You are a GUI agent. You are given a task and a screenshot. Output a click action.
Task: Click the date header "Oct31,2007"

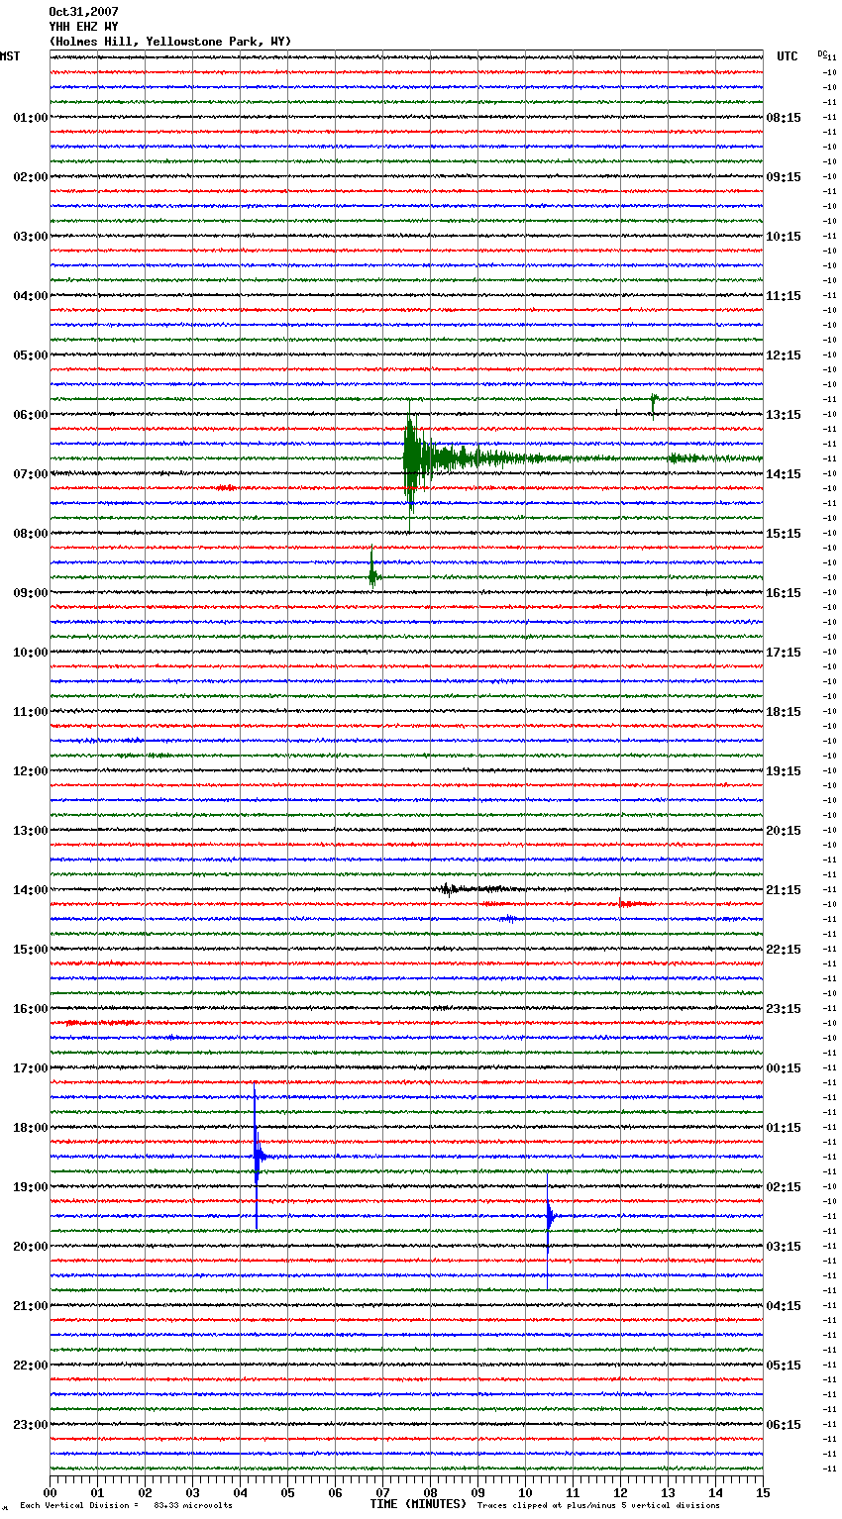[83, 12]
